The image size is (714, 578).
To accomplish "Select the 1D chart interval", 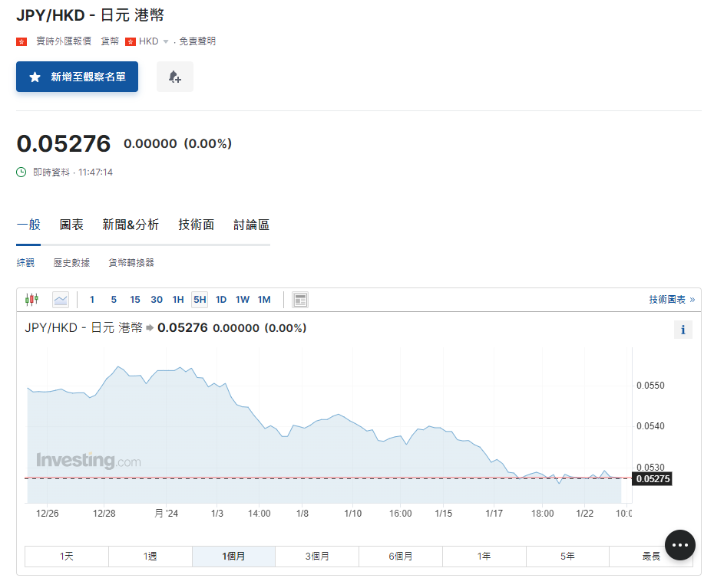I will [221, 300].
